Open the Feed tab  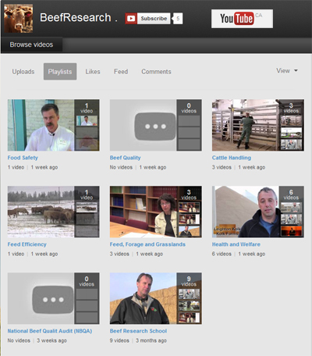pos(121,72)
